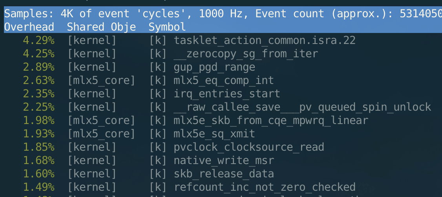Choose the mlx5e_skb_from_cqe_mpwrq_linear symbol

click(x=271, y=120)
